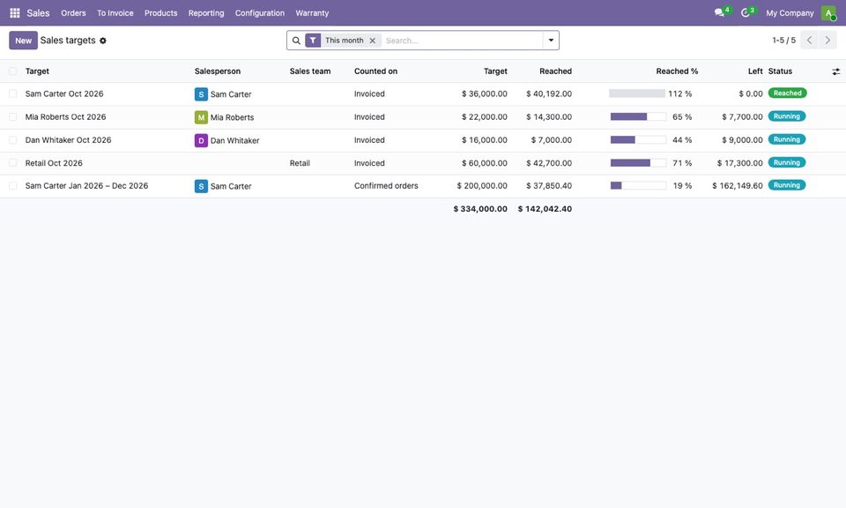
Task: Click the pager '1-5 / 5' counter
Action: point(783,41)
